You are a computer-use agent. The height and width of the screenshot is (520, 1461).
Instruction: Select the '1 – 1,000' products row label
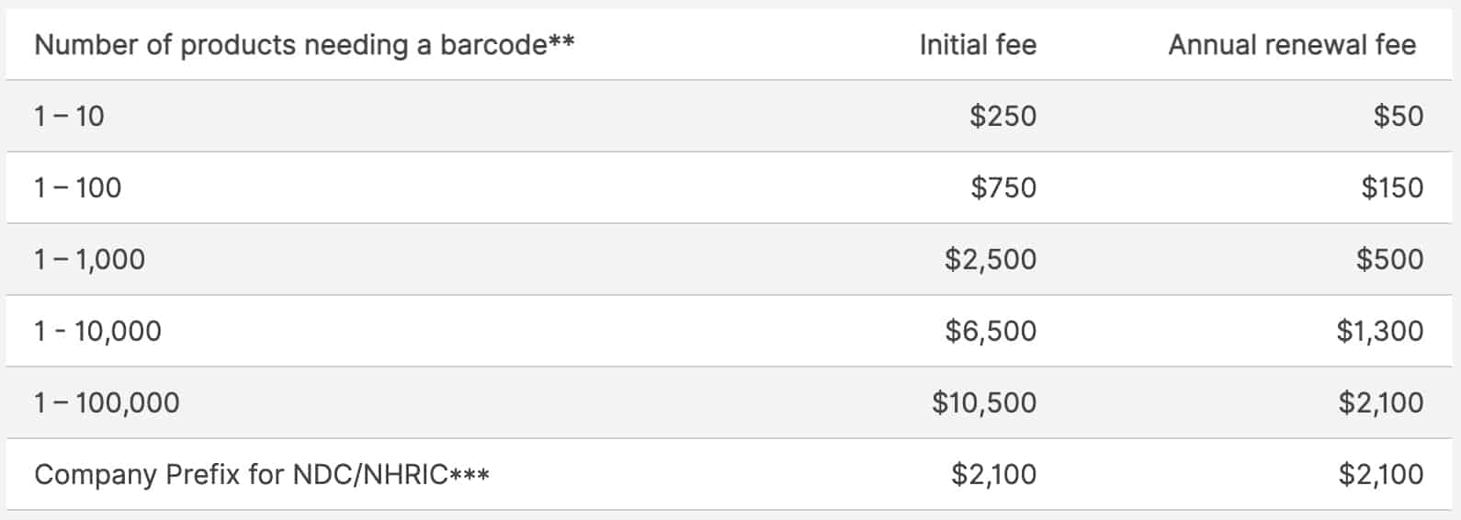point(89,259)
